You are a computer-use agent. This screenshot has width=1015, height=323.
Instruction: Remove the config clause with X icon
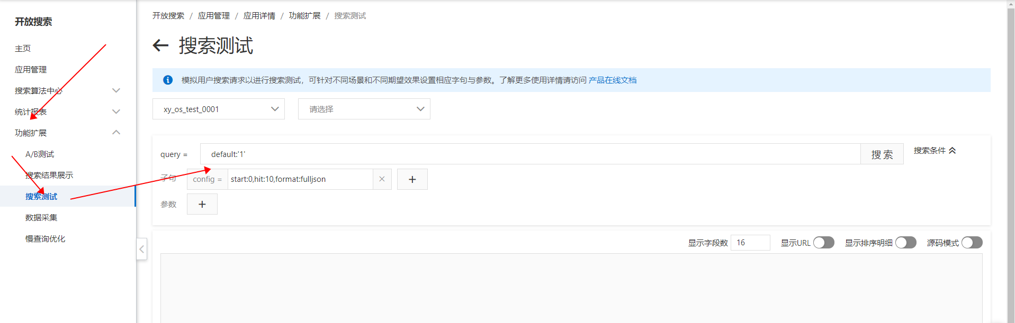pyautogui.click(x=382, y=179)
